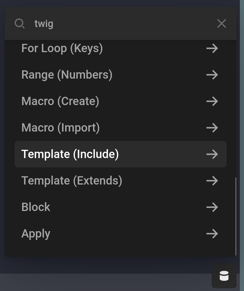Click the arrow beside Macro (Import)
244x291 pixels.
coord(212,128)
